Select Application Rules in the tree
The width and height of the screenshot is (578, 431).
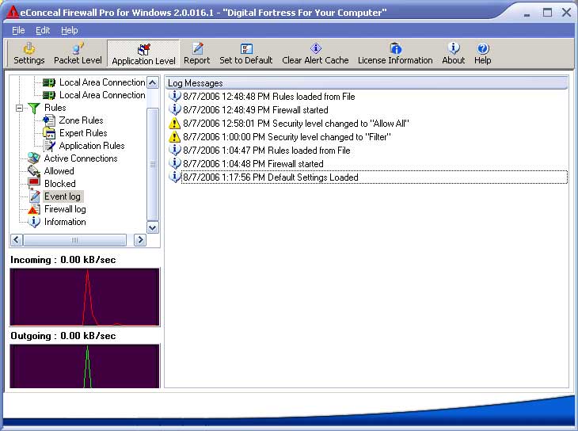coord(92,146)
